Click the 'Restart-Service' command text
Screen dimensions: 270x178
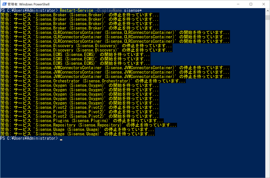(76, 11)
